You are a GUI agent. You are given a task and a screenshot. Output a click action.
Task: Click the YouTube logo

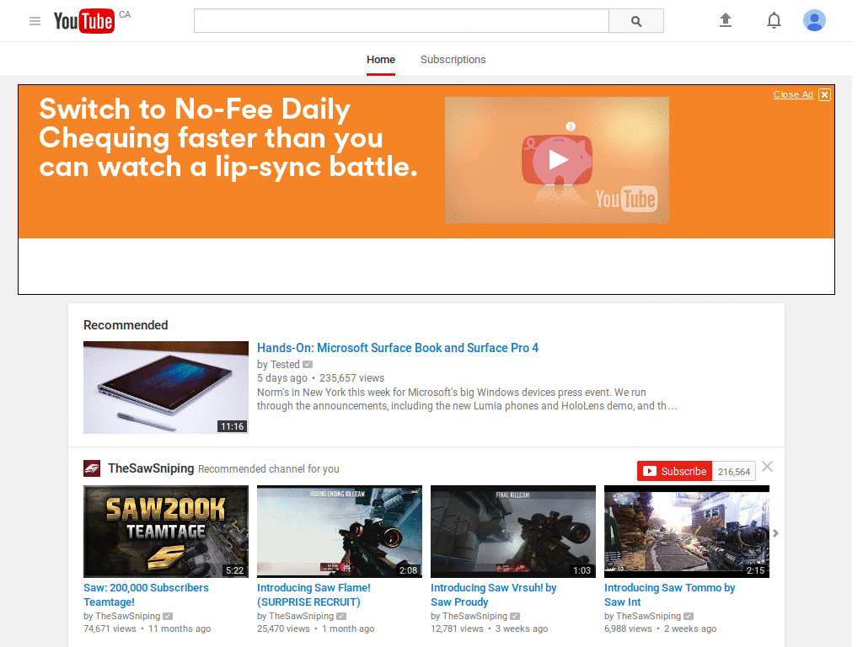click(x=83, y=21)
